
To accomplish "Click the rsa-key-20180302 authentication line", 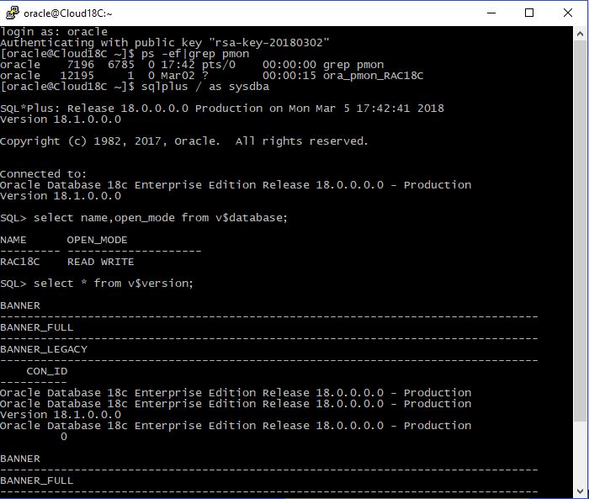I will point(165,43).
